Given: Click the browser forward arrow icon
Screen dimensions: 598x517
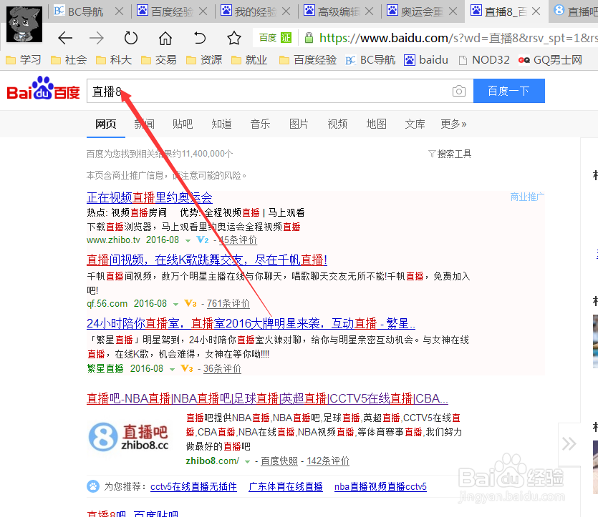Looking at the screenshot, I should point(97,38).
